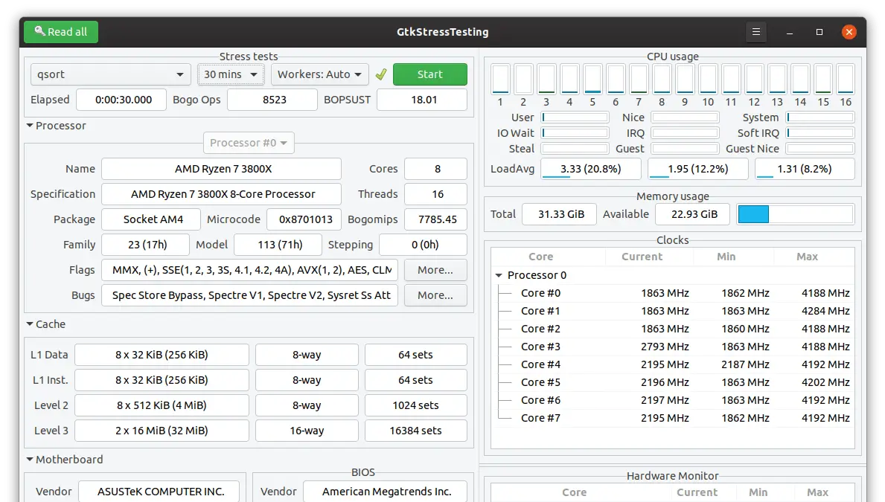The height and width of the screenshot is (502, 885).
Task: Click More button next to Bugs
Action: tap(435, 295)
